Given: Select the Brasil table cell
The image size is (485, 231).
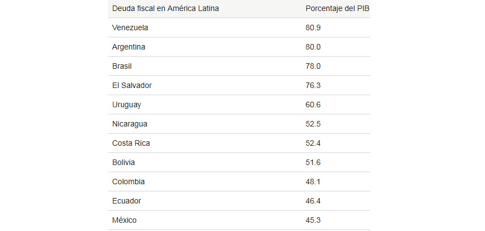Looking at the screenshot, I should coord(122,66).
